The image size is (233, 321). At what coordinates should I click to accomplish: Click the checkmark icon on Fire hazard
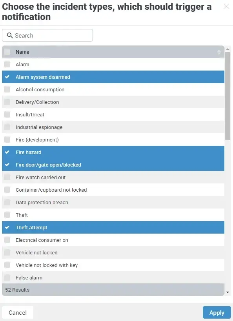[7, 152]
